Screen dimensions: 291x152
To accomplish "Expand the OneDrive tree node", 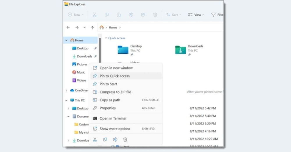I will coord(67,91).
